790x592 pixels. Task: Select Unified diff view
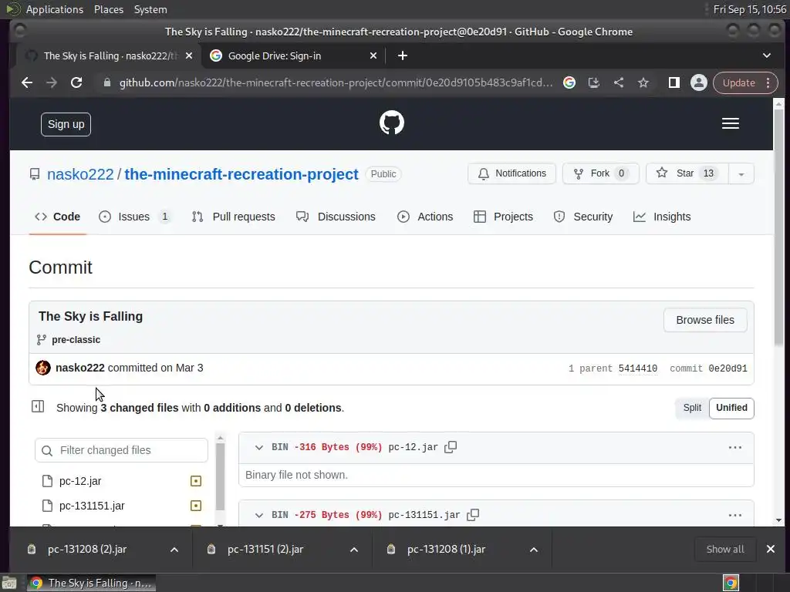pyautogui.click(x=731, y=408)
